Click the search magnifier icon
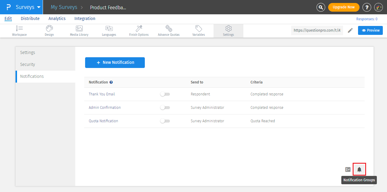This screenshot has height=192, width=387. 321,7
